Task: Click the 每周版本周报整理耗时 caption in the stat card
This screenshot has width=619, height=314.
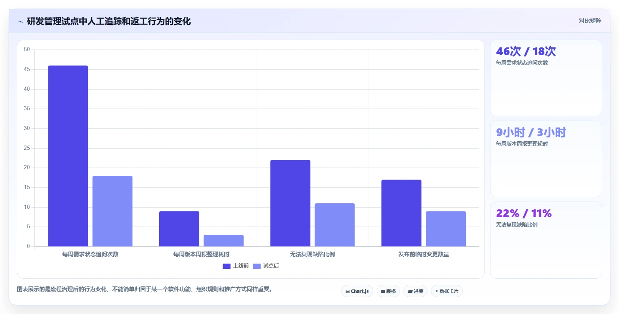Action: (x=522, y=144)
